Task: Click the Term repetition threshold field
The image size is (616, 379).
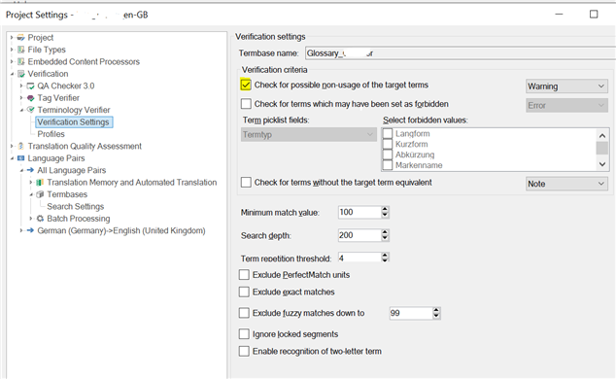Action: coord(359,258)
